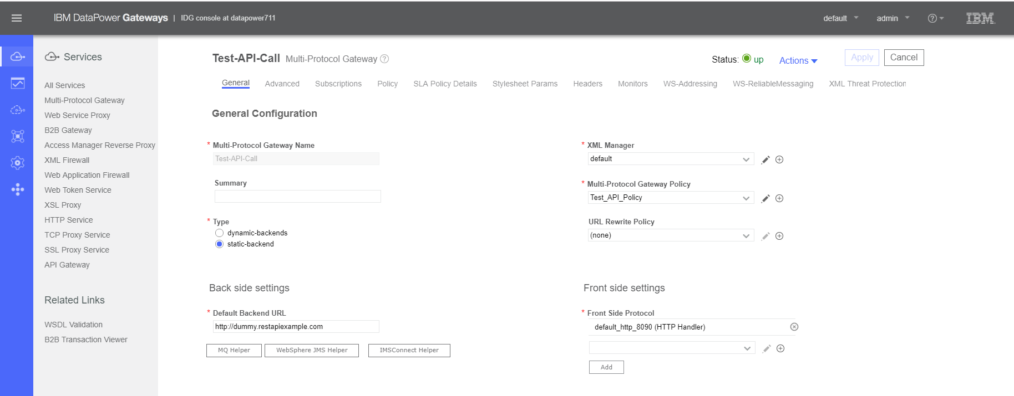Open the object grid icon in sidebar
The height and width of the screenshot is (396, 1014).
pyautogui.click(x=18, y=136)
